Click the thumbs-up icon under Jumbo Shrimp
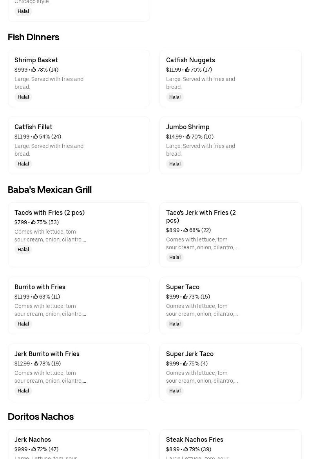The image size is (315, 459). coord(188,137)
